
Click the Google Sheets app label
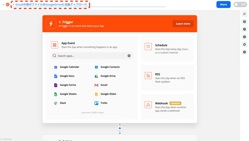[x=68, y=94]
